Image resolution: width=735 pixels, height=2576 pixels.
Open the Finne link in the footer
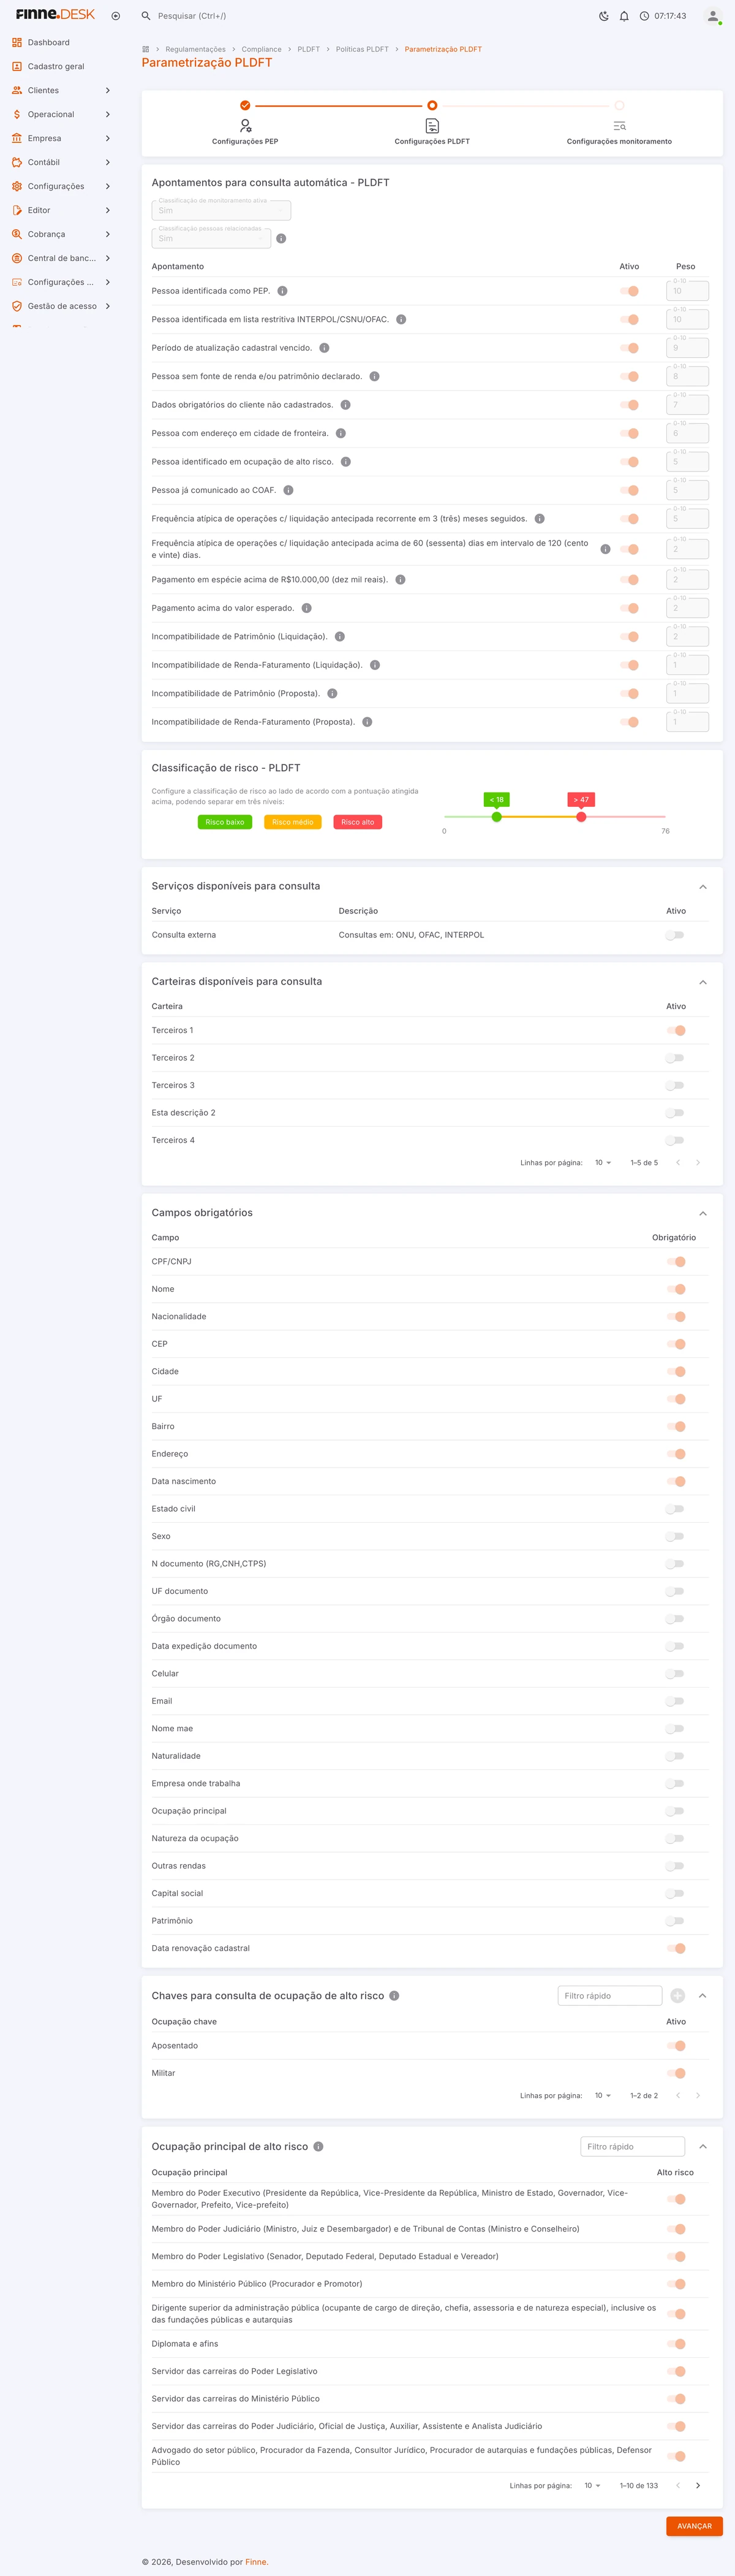click(x=255, y=2562)
